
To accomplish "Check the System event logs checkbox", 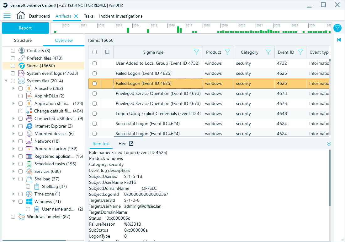I will pos(13,73).
